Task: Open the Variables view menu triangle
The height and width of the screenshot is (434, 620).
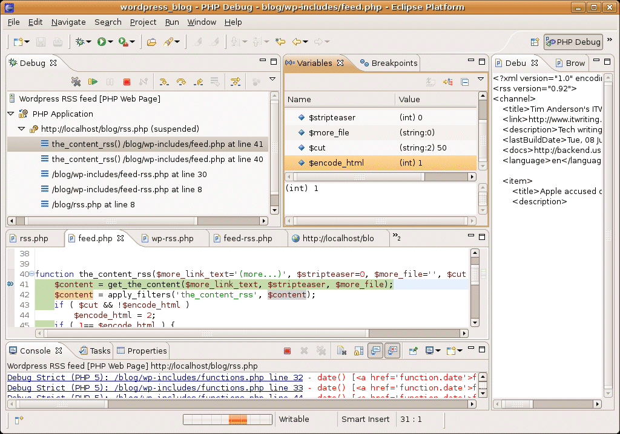Action: pyautogui.click(x=481, y=79)
